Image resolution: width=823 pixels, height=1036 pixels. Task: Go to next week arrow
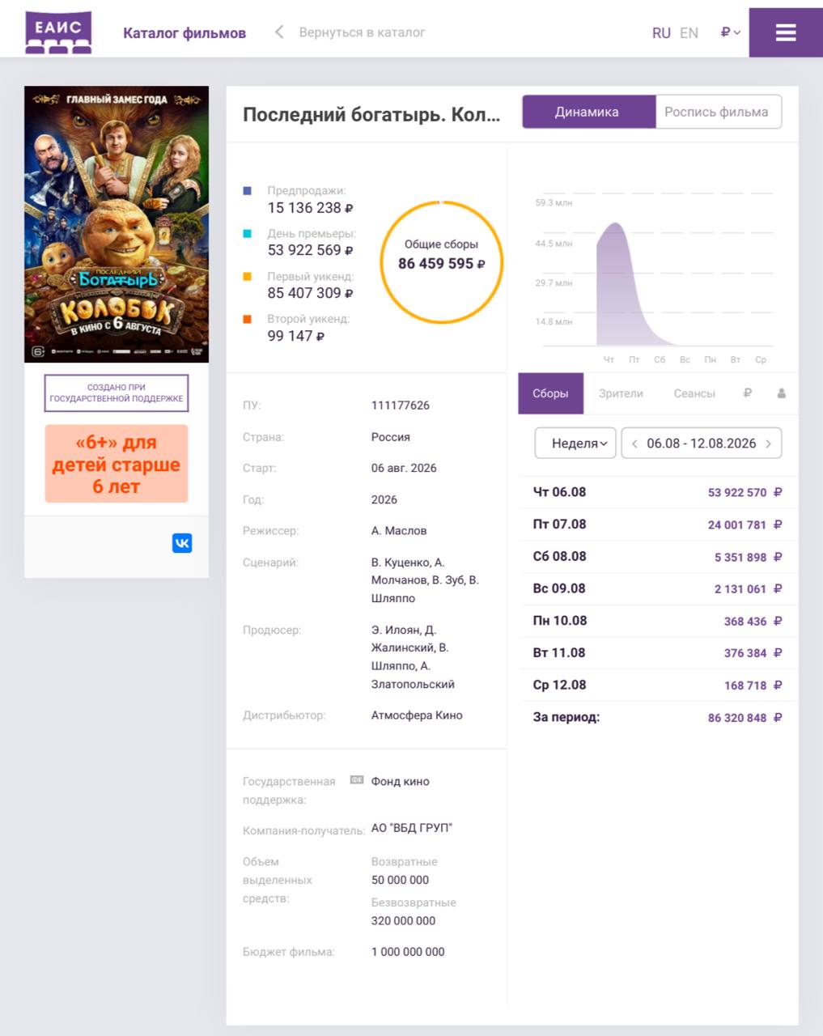[768, 444]
